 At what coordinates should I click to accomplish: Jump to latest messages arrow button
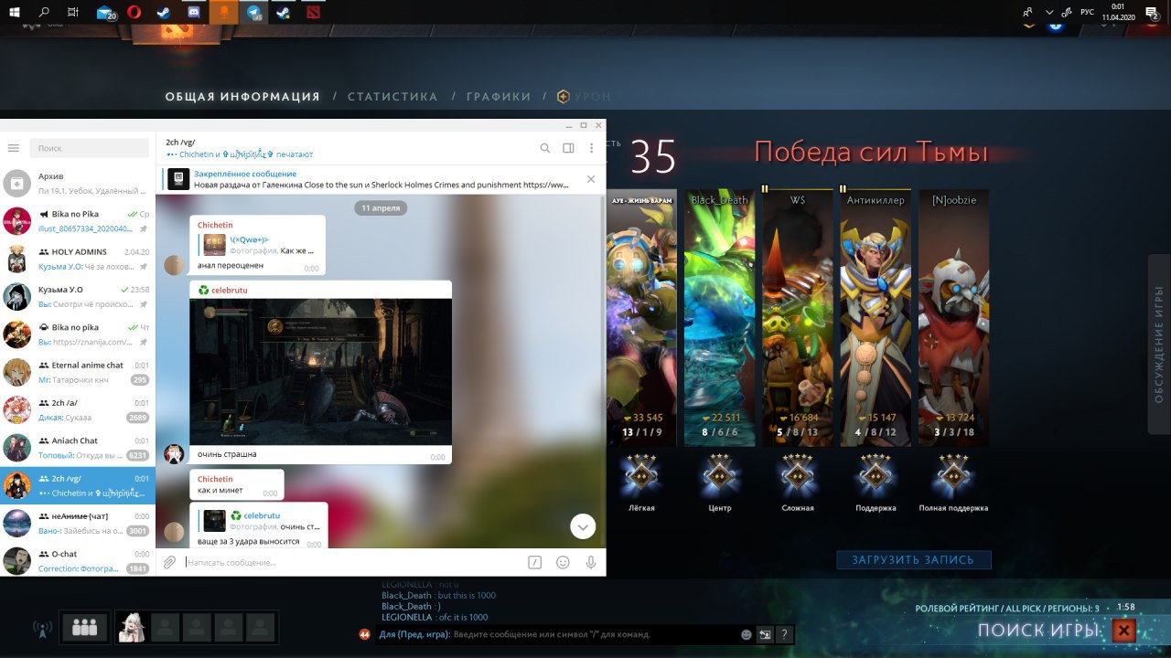(583, 526)
